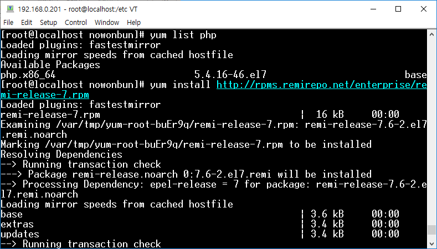The image size is (437, 249).
Task: Click the php.x86_64 package line
Action: [x=213, y=75]
